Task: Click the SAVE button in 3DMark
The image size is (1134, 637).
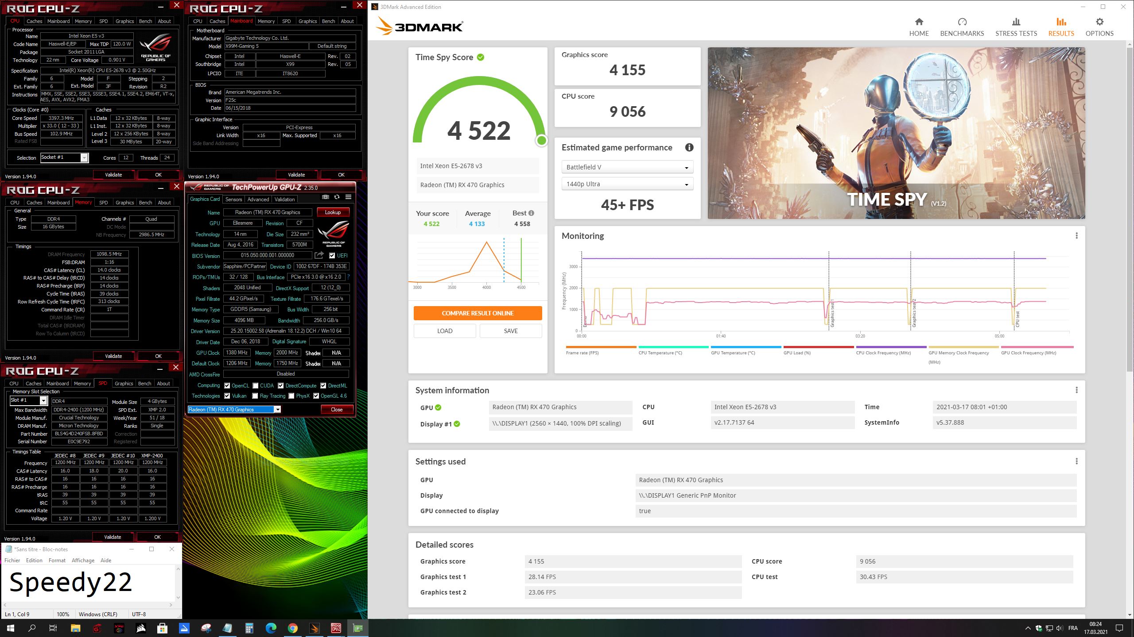Action: click(510, 331)
